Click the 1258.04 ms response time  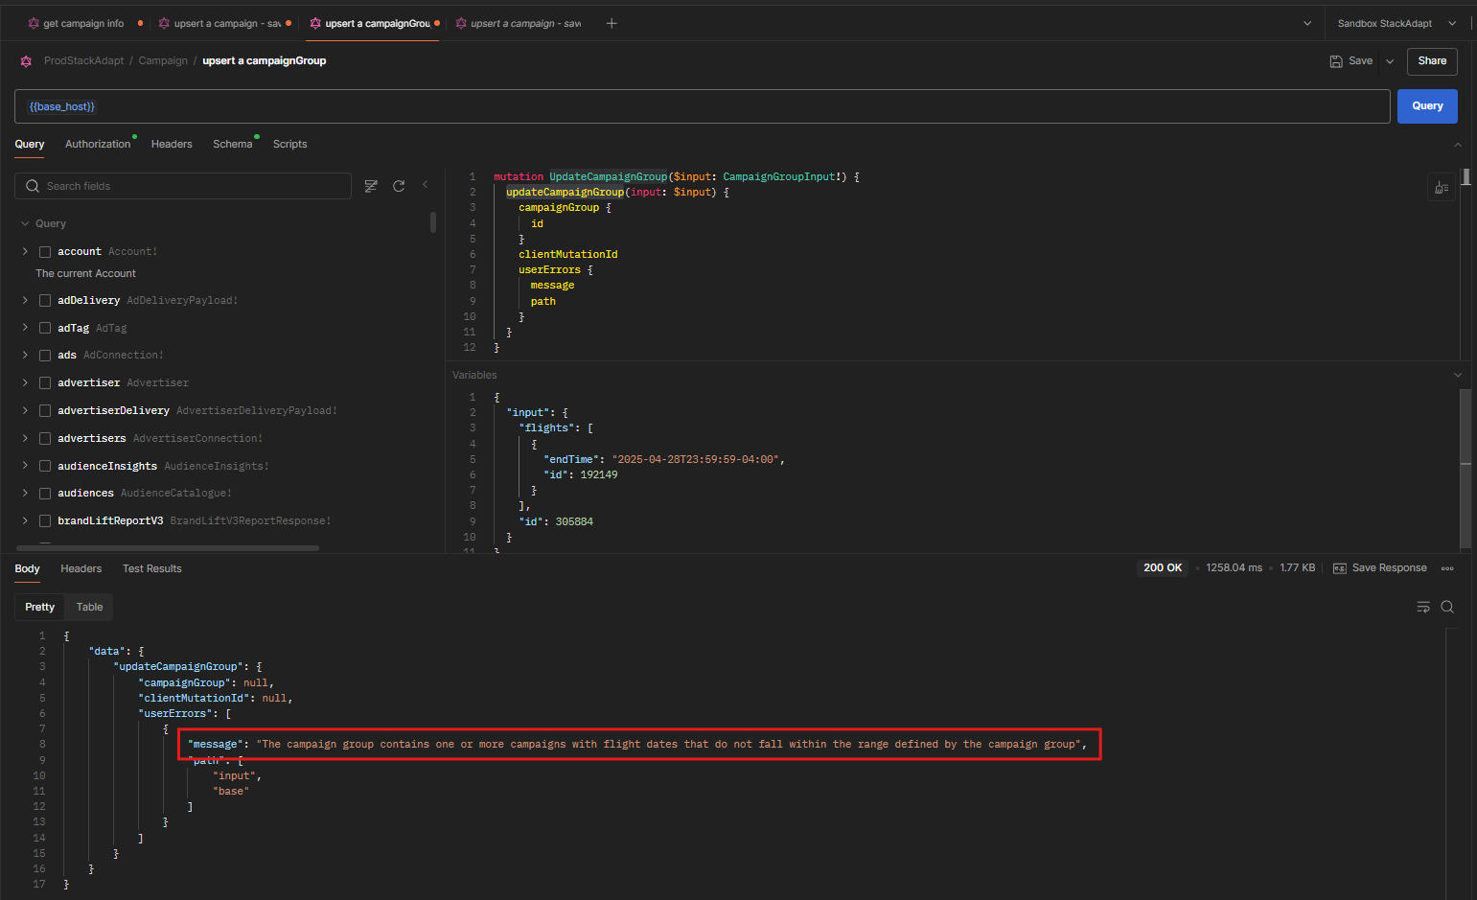click(1234, 568)
